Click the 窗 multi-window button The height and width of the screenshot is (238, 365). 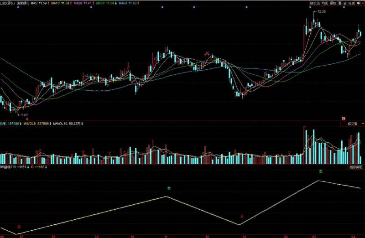pos(345,3)
